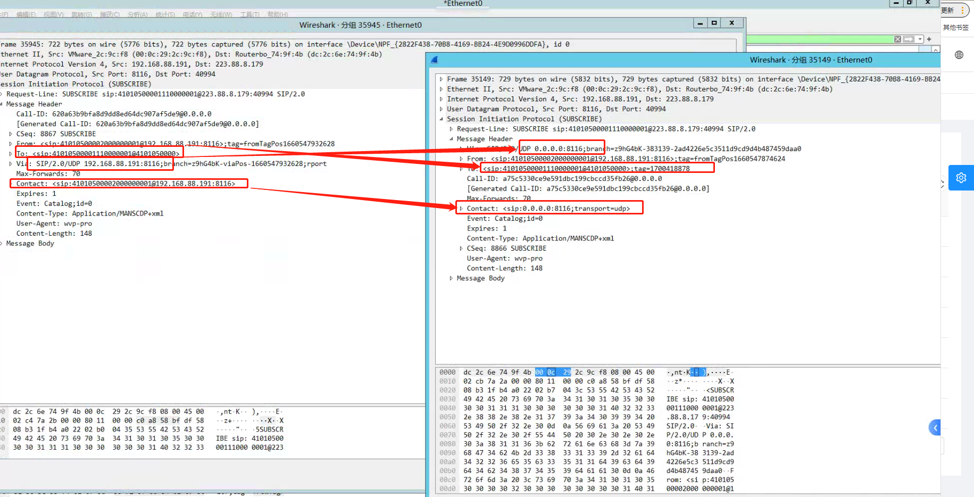This screenshot has width=974, height=497.
Task: Select Content-Type row in packet 35149 window
Action: (x=540, y=238)
